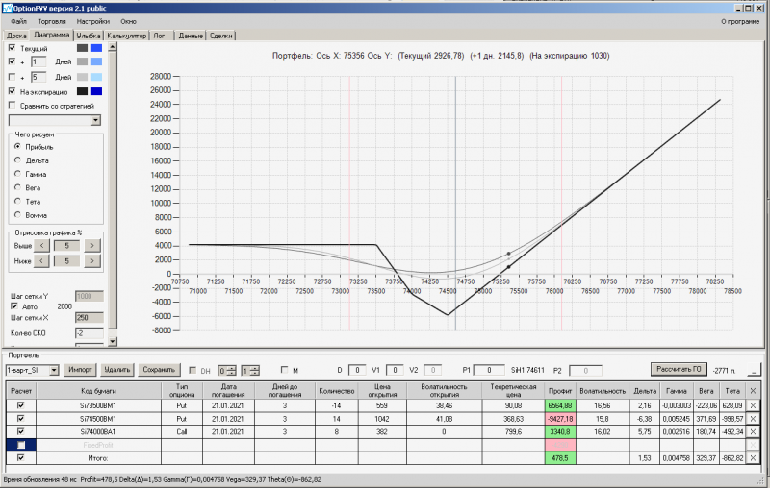Select the Вега radio button
Image resolution: width=770 pixels, height=488 pixels.
(x=17, y=187)
